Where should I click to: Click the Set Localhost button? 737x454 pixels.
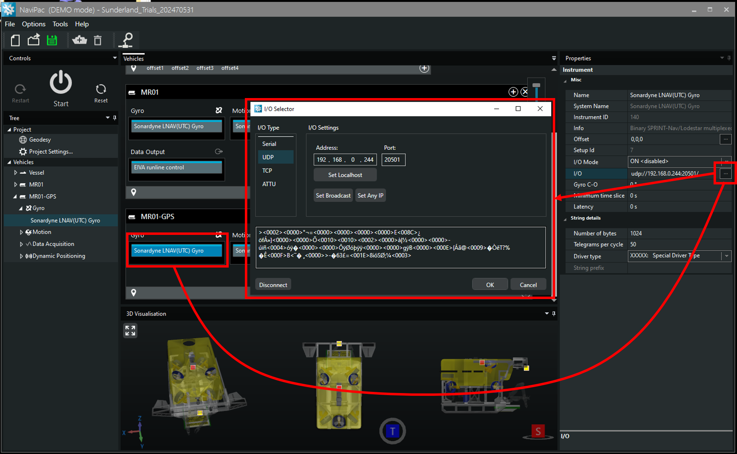[345, 175]
